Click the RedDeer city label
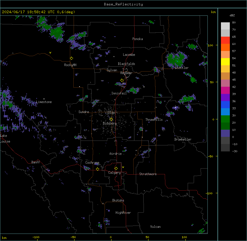This screenshot has width=247, height=241. pos(126,73)
